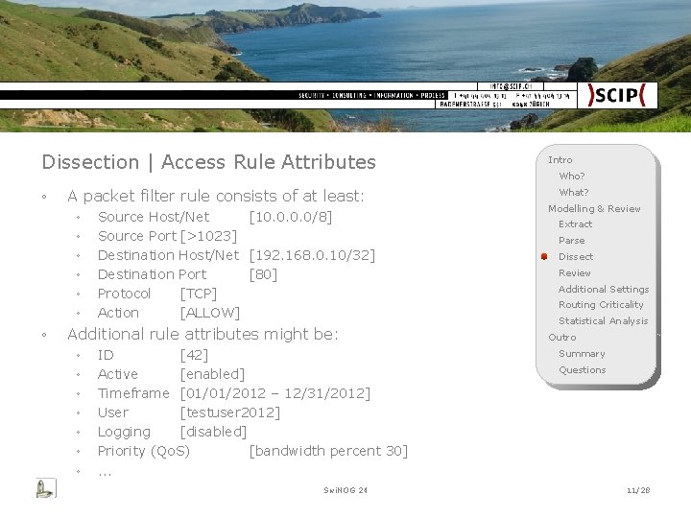
Task: Select Dissect in the outline
Action: tap(576, 257)
